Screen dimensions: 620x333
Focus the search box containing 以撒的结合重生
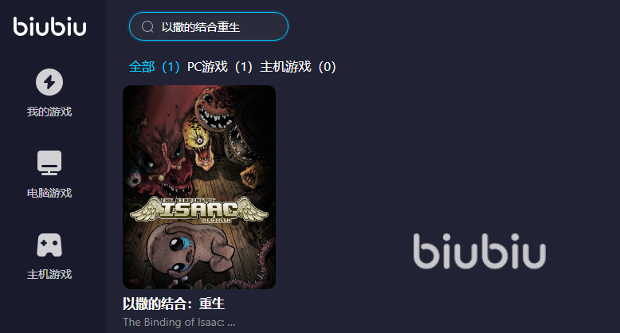[x=209, y=26]
